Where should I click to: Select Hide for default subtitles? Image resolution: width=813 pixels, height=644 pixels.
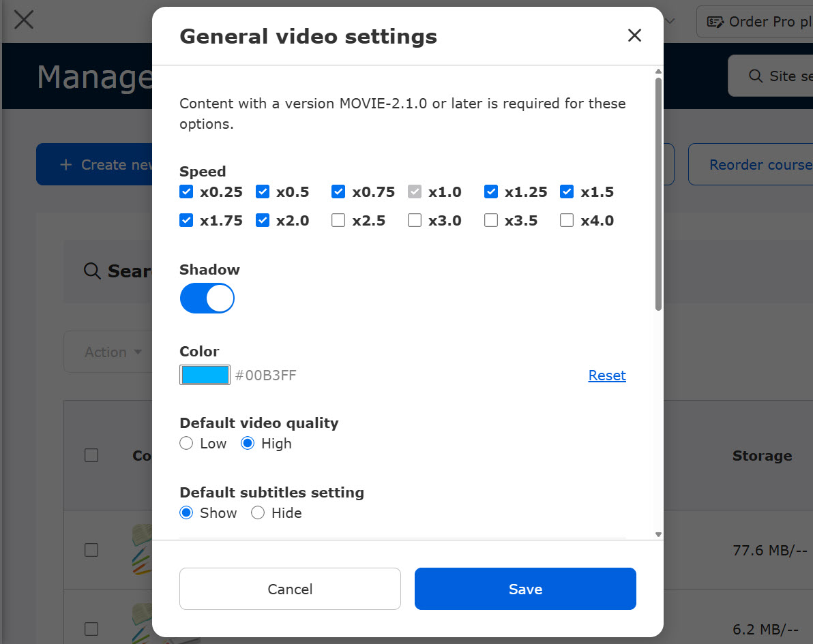tap(258, 513)
